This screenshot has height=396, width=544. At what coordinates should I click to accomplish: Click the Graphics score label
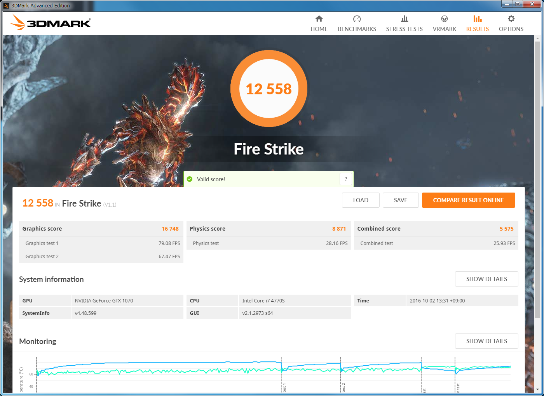[x=42, y=229]
